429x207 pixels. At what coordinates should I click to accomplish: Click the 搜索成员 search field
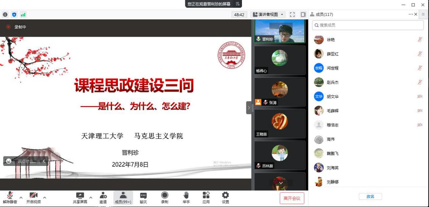[x=368, y=25]
